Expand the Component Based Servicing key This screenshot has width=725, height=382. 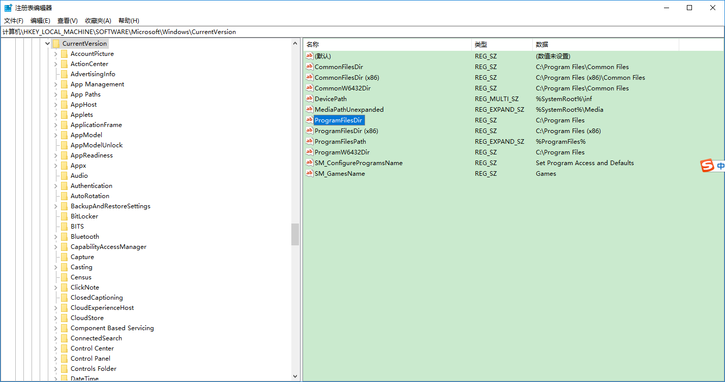pos(56,328)
